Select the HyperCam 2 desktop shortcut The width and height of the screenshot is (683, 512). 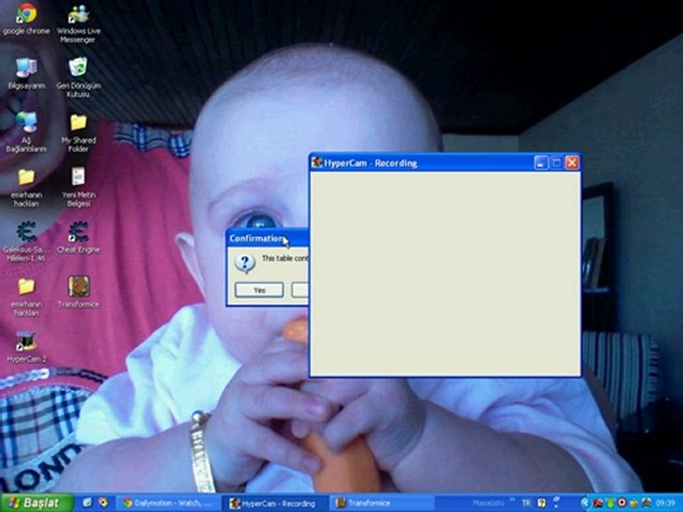26,348
